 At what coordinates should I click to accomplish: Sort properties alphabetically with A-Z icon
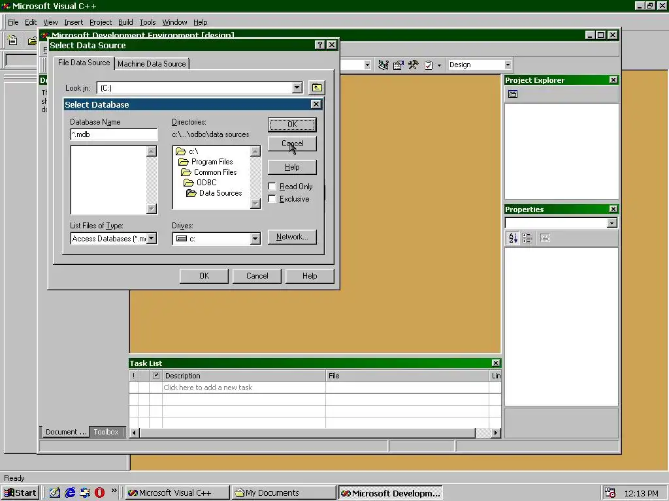pyautogui.click(x=513, y=237)
